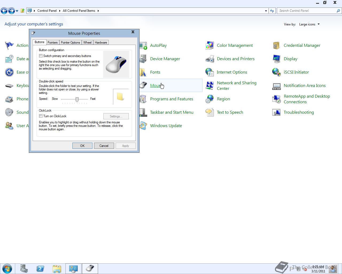
Task: Click the Sound speaker icon
Action: (9, 112)
